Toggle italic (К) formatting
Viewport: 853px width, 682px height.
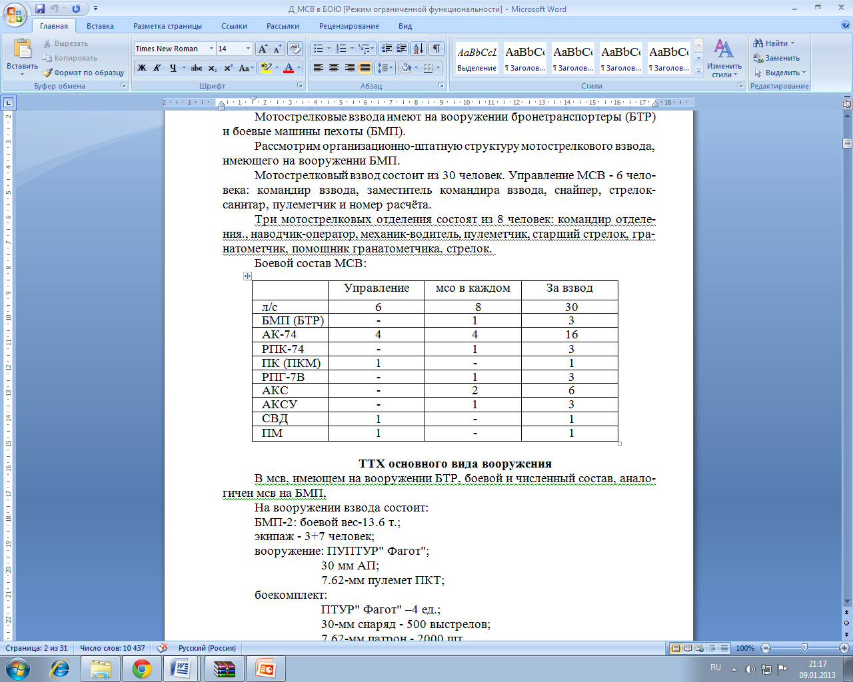point(157,68)
